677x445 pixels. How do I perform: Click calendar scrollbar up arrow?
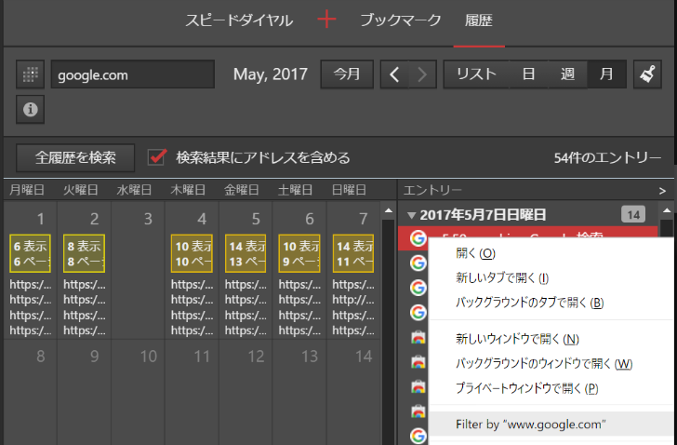389,210
